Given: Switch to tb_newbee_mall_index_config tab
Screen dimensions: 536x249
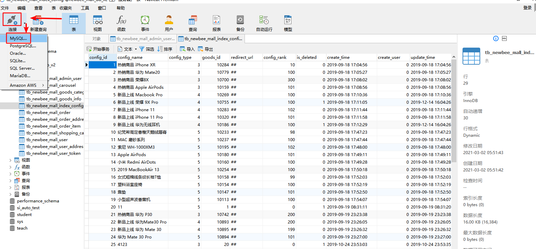Looking at the screenshot, I should click(x=211, y=39).
